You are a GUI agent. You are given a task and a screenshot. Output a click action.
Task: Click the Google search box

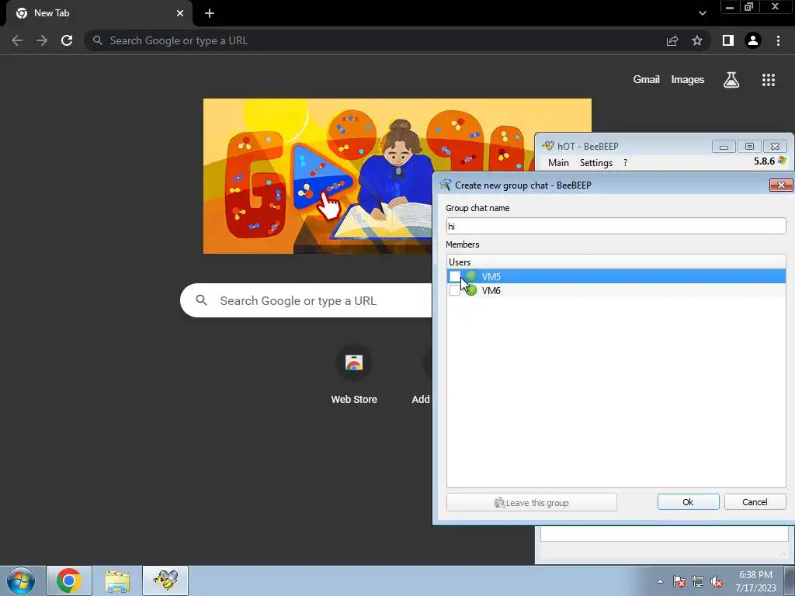click(306, 300)
